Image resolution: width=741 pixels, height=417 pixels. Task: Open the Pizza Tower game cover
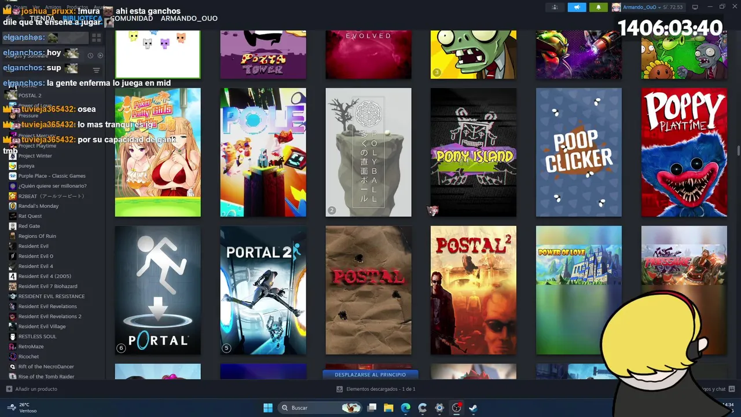coord(263,54)
